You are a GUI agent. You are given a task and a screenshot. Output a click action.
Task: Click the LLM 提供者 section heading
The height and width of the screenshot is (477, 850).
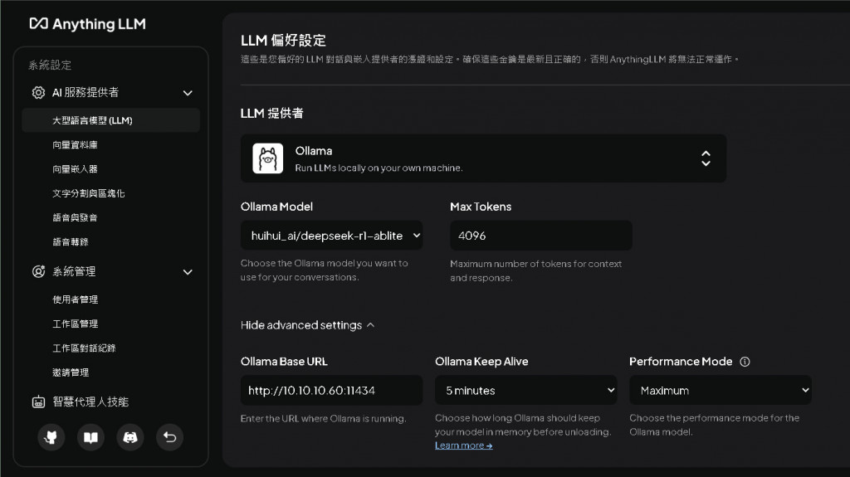272,114
